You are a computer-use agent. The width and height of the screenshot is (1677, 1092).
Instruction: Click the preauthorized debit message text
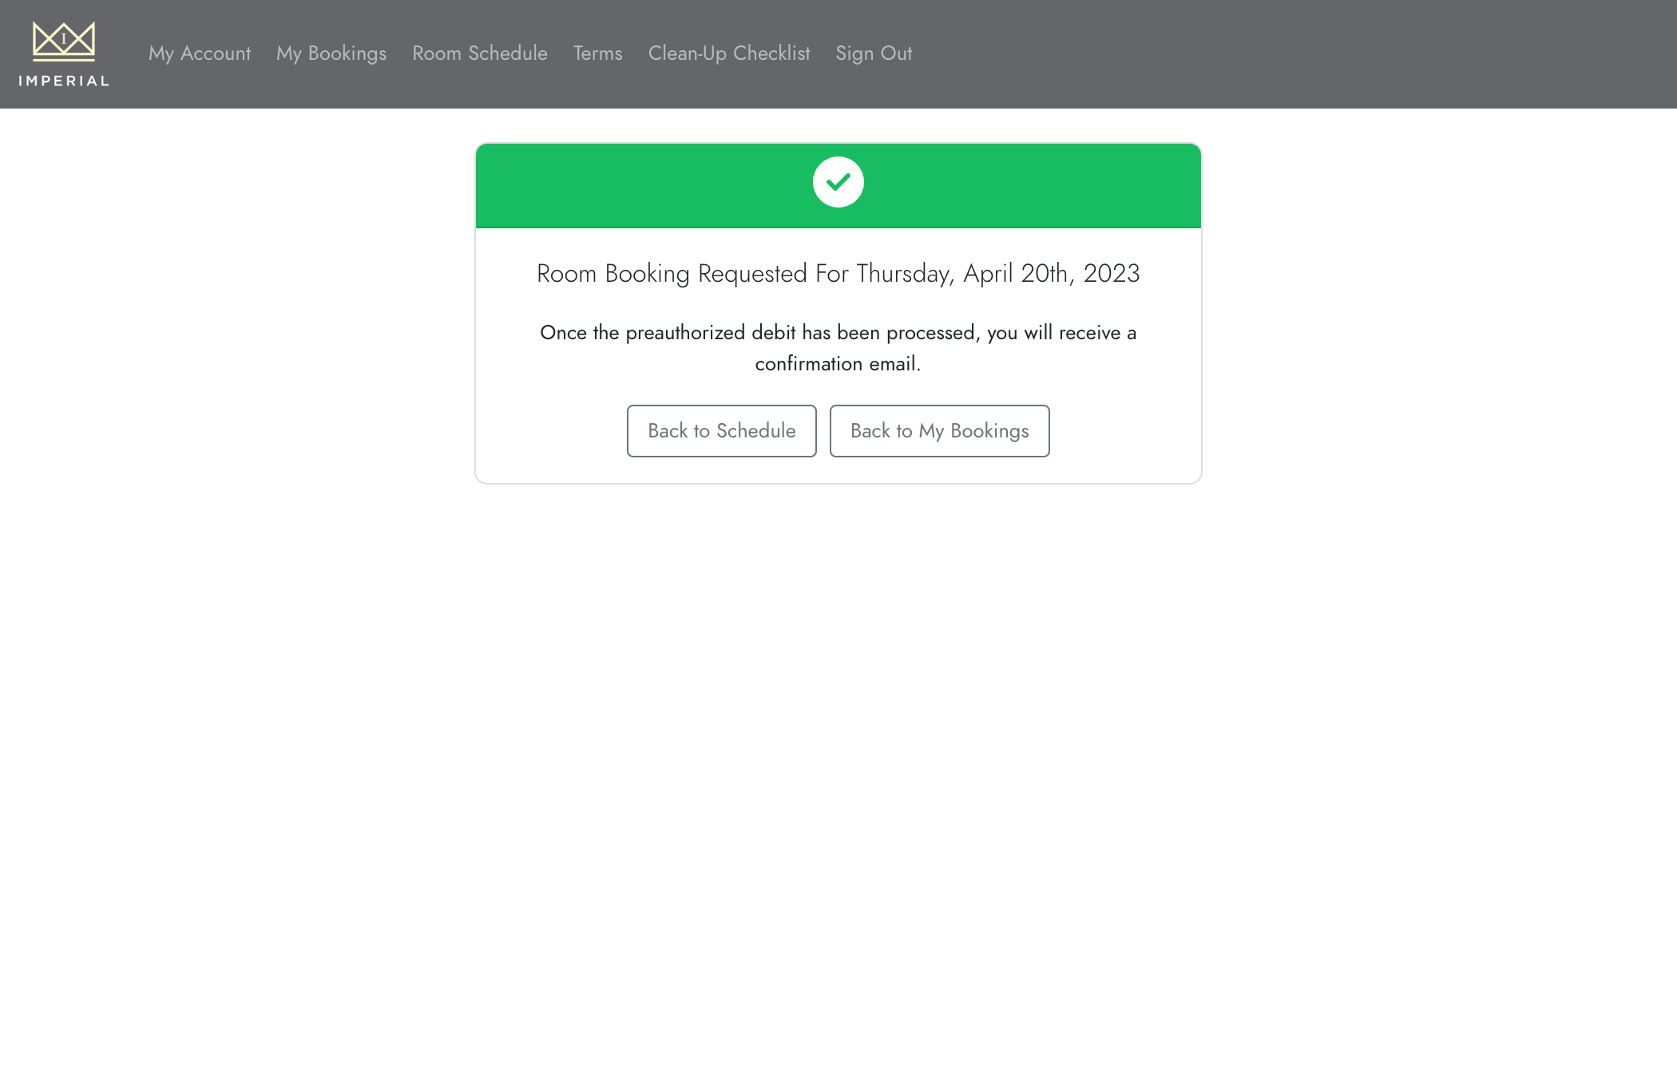(x=838, y=333)
